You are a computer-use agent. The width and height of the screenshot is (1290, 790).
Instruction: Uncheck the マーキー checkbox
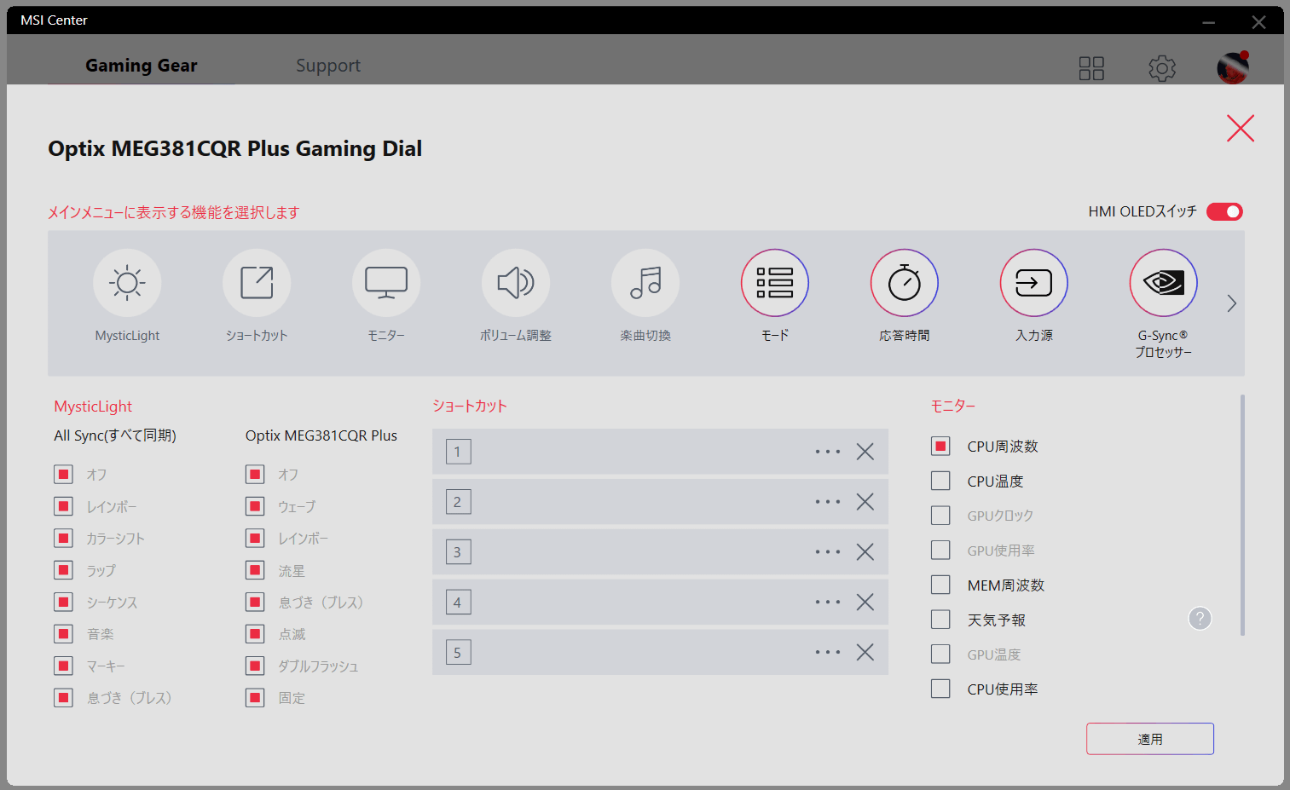click(x=63, y=666)
